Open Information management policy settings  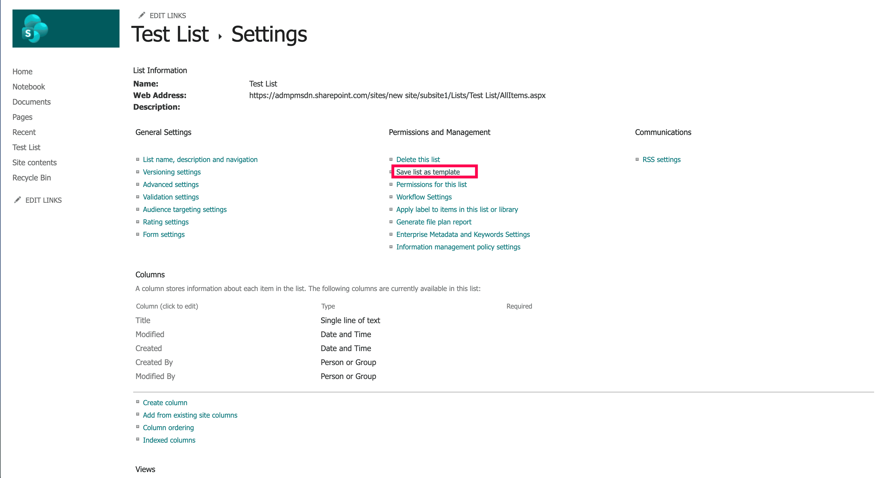click(458, 246)
